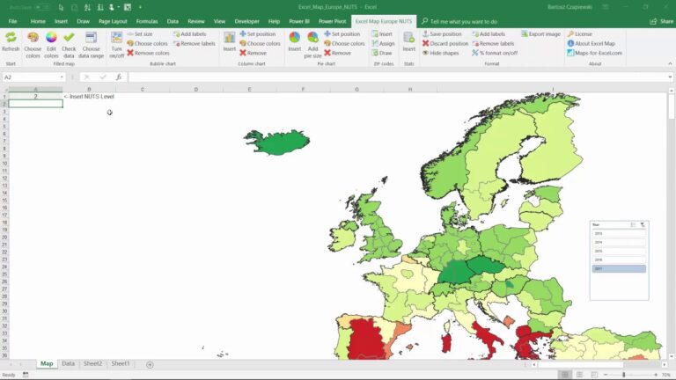Open the File menu tab

pos(12,21)
